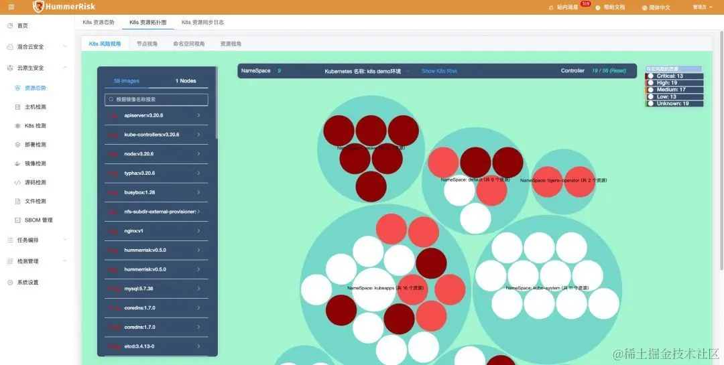
Task: Collapse 云原生安全 menu chevron
Action: (x=64, y=68)
